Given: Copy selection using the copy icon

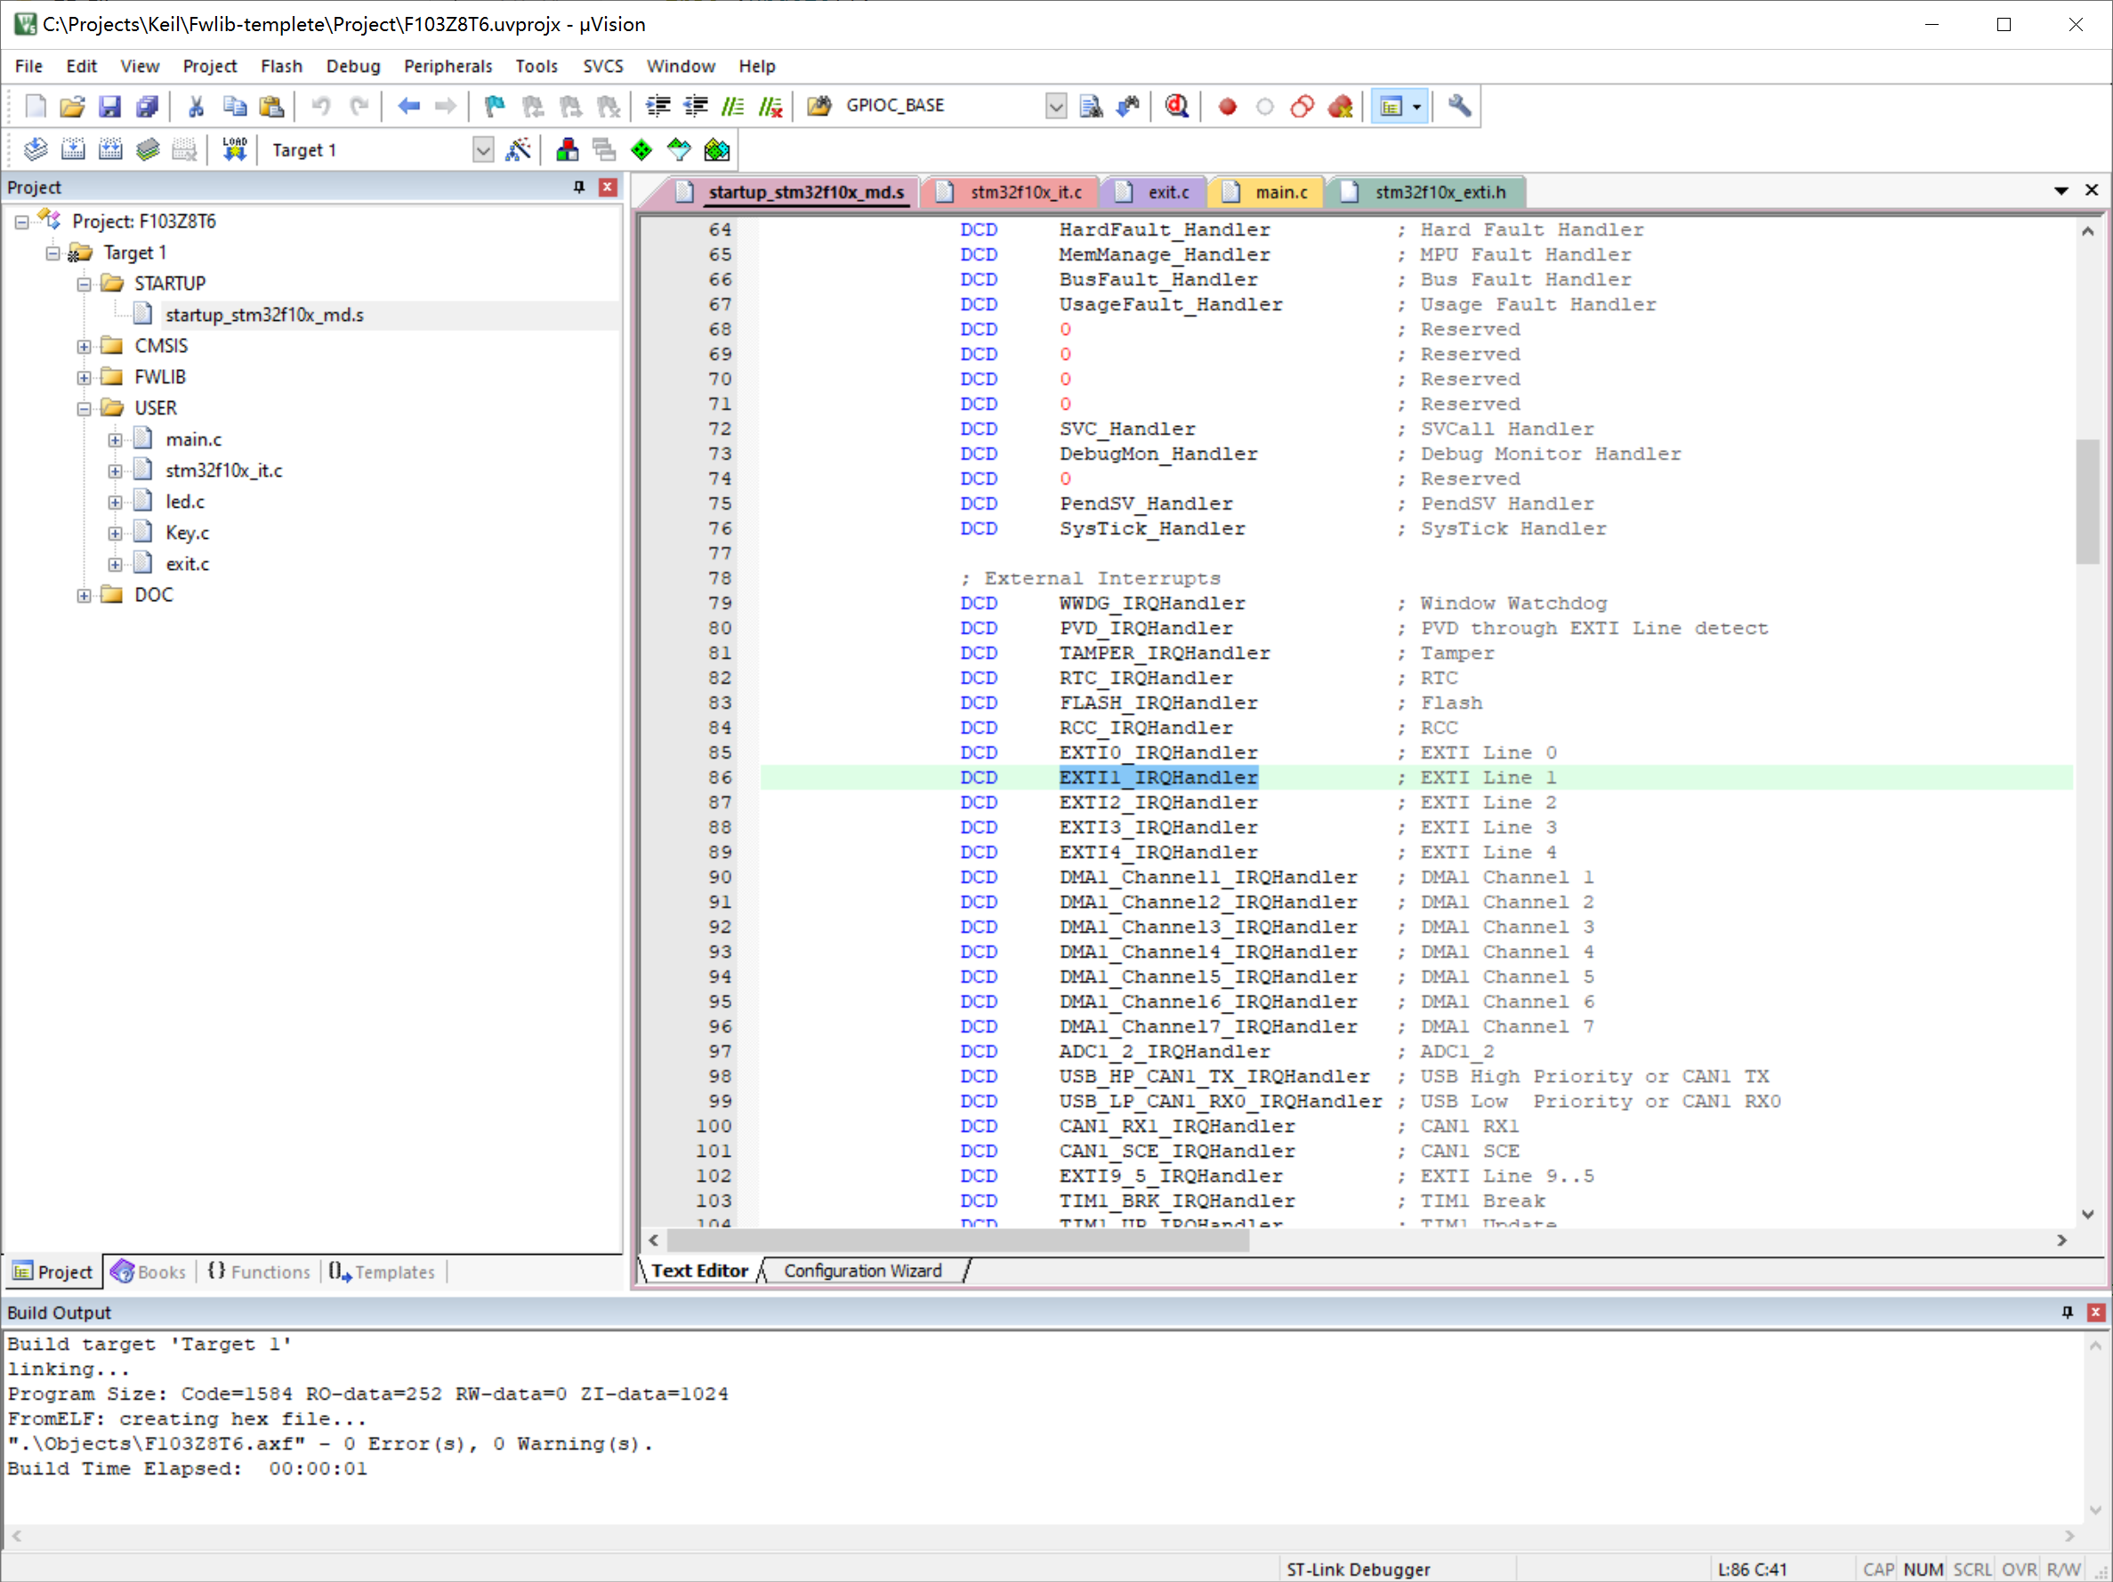Looking at the screenshot, I should [234, 106].
